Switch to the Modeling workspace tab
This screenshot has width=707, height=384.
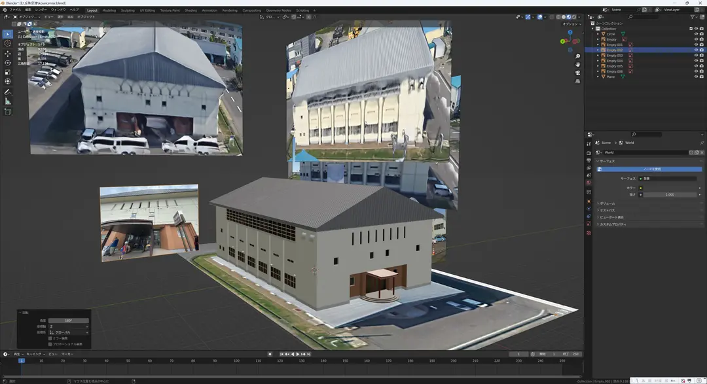(109, 10)
